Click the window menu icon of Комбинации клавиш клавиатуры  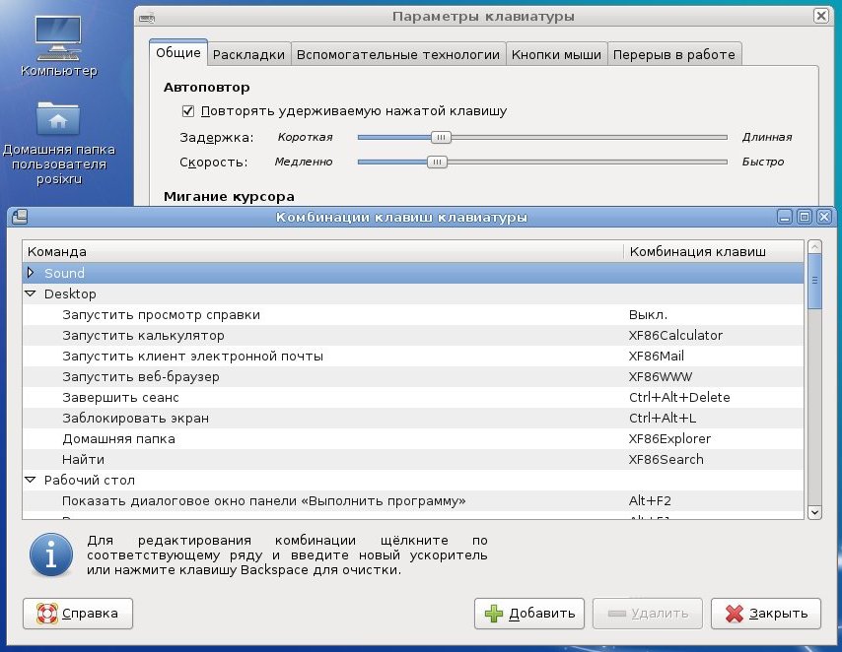[20, 217]
